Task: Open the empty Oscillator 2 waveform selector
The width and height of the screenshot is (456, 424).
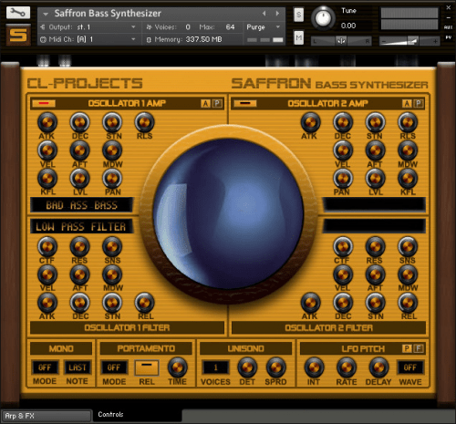Action: pos(374,204)
